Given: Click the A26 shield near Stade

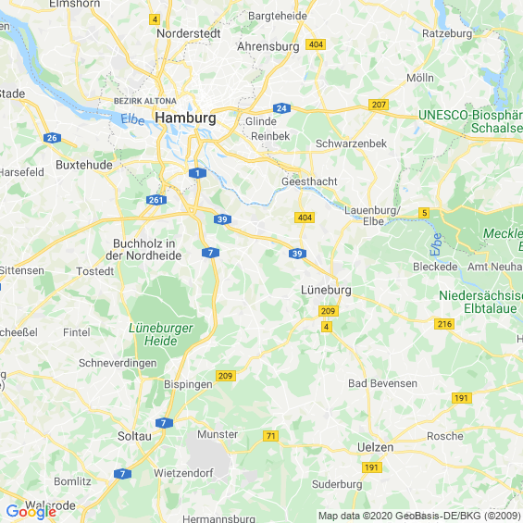Looking at the screenshot, I should [x=52, y=138].
